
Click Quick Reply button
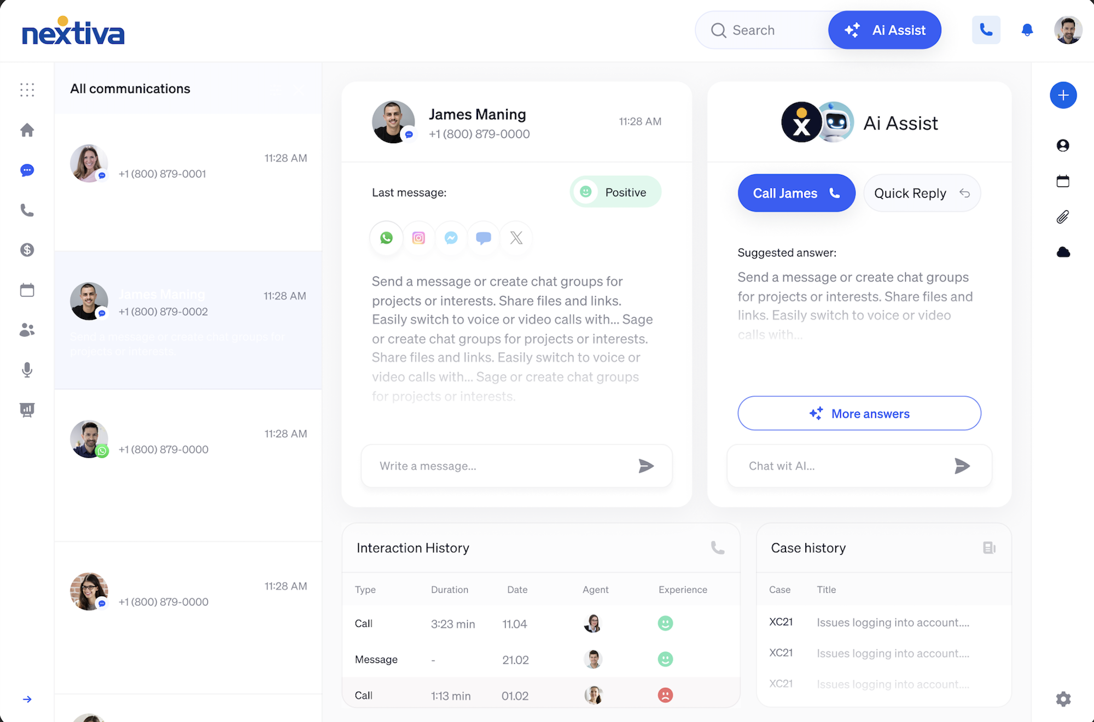[922, 193]
